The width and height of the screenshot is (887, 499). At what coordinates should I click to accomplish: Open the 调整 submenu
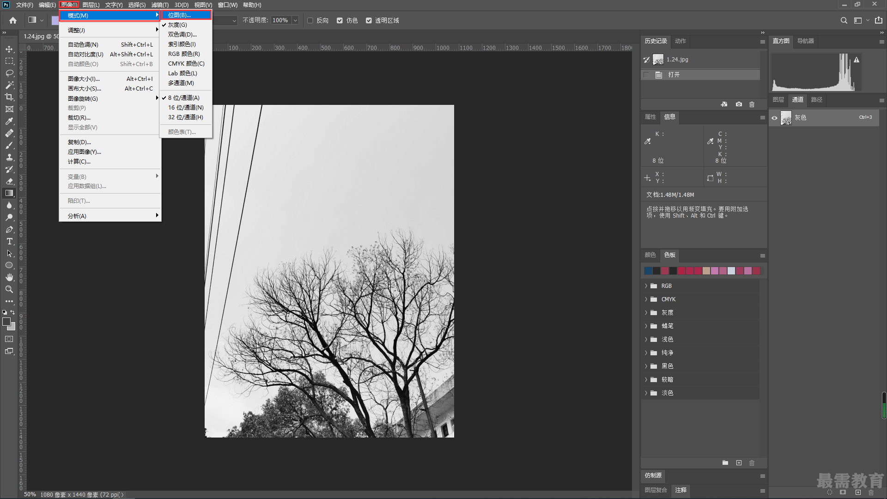[x=110, y=30]
